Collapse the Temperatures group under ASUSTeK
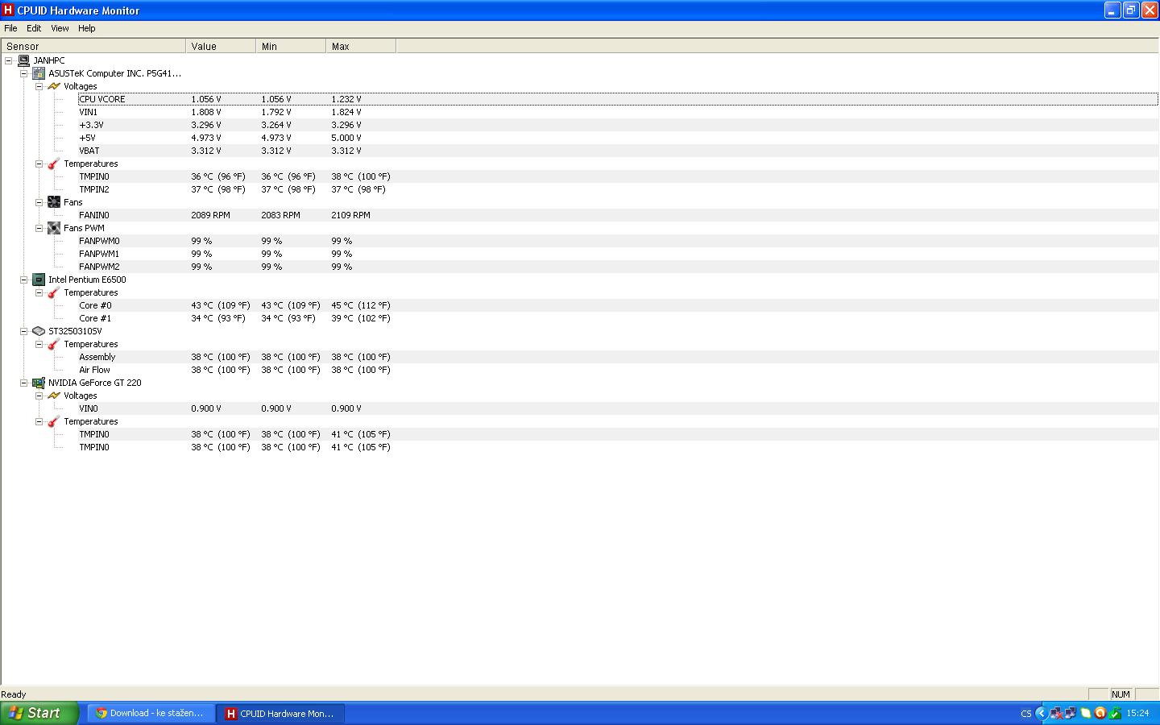The width and height of the screenshot is (1160, 725). point(39,164)
